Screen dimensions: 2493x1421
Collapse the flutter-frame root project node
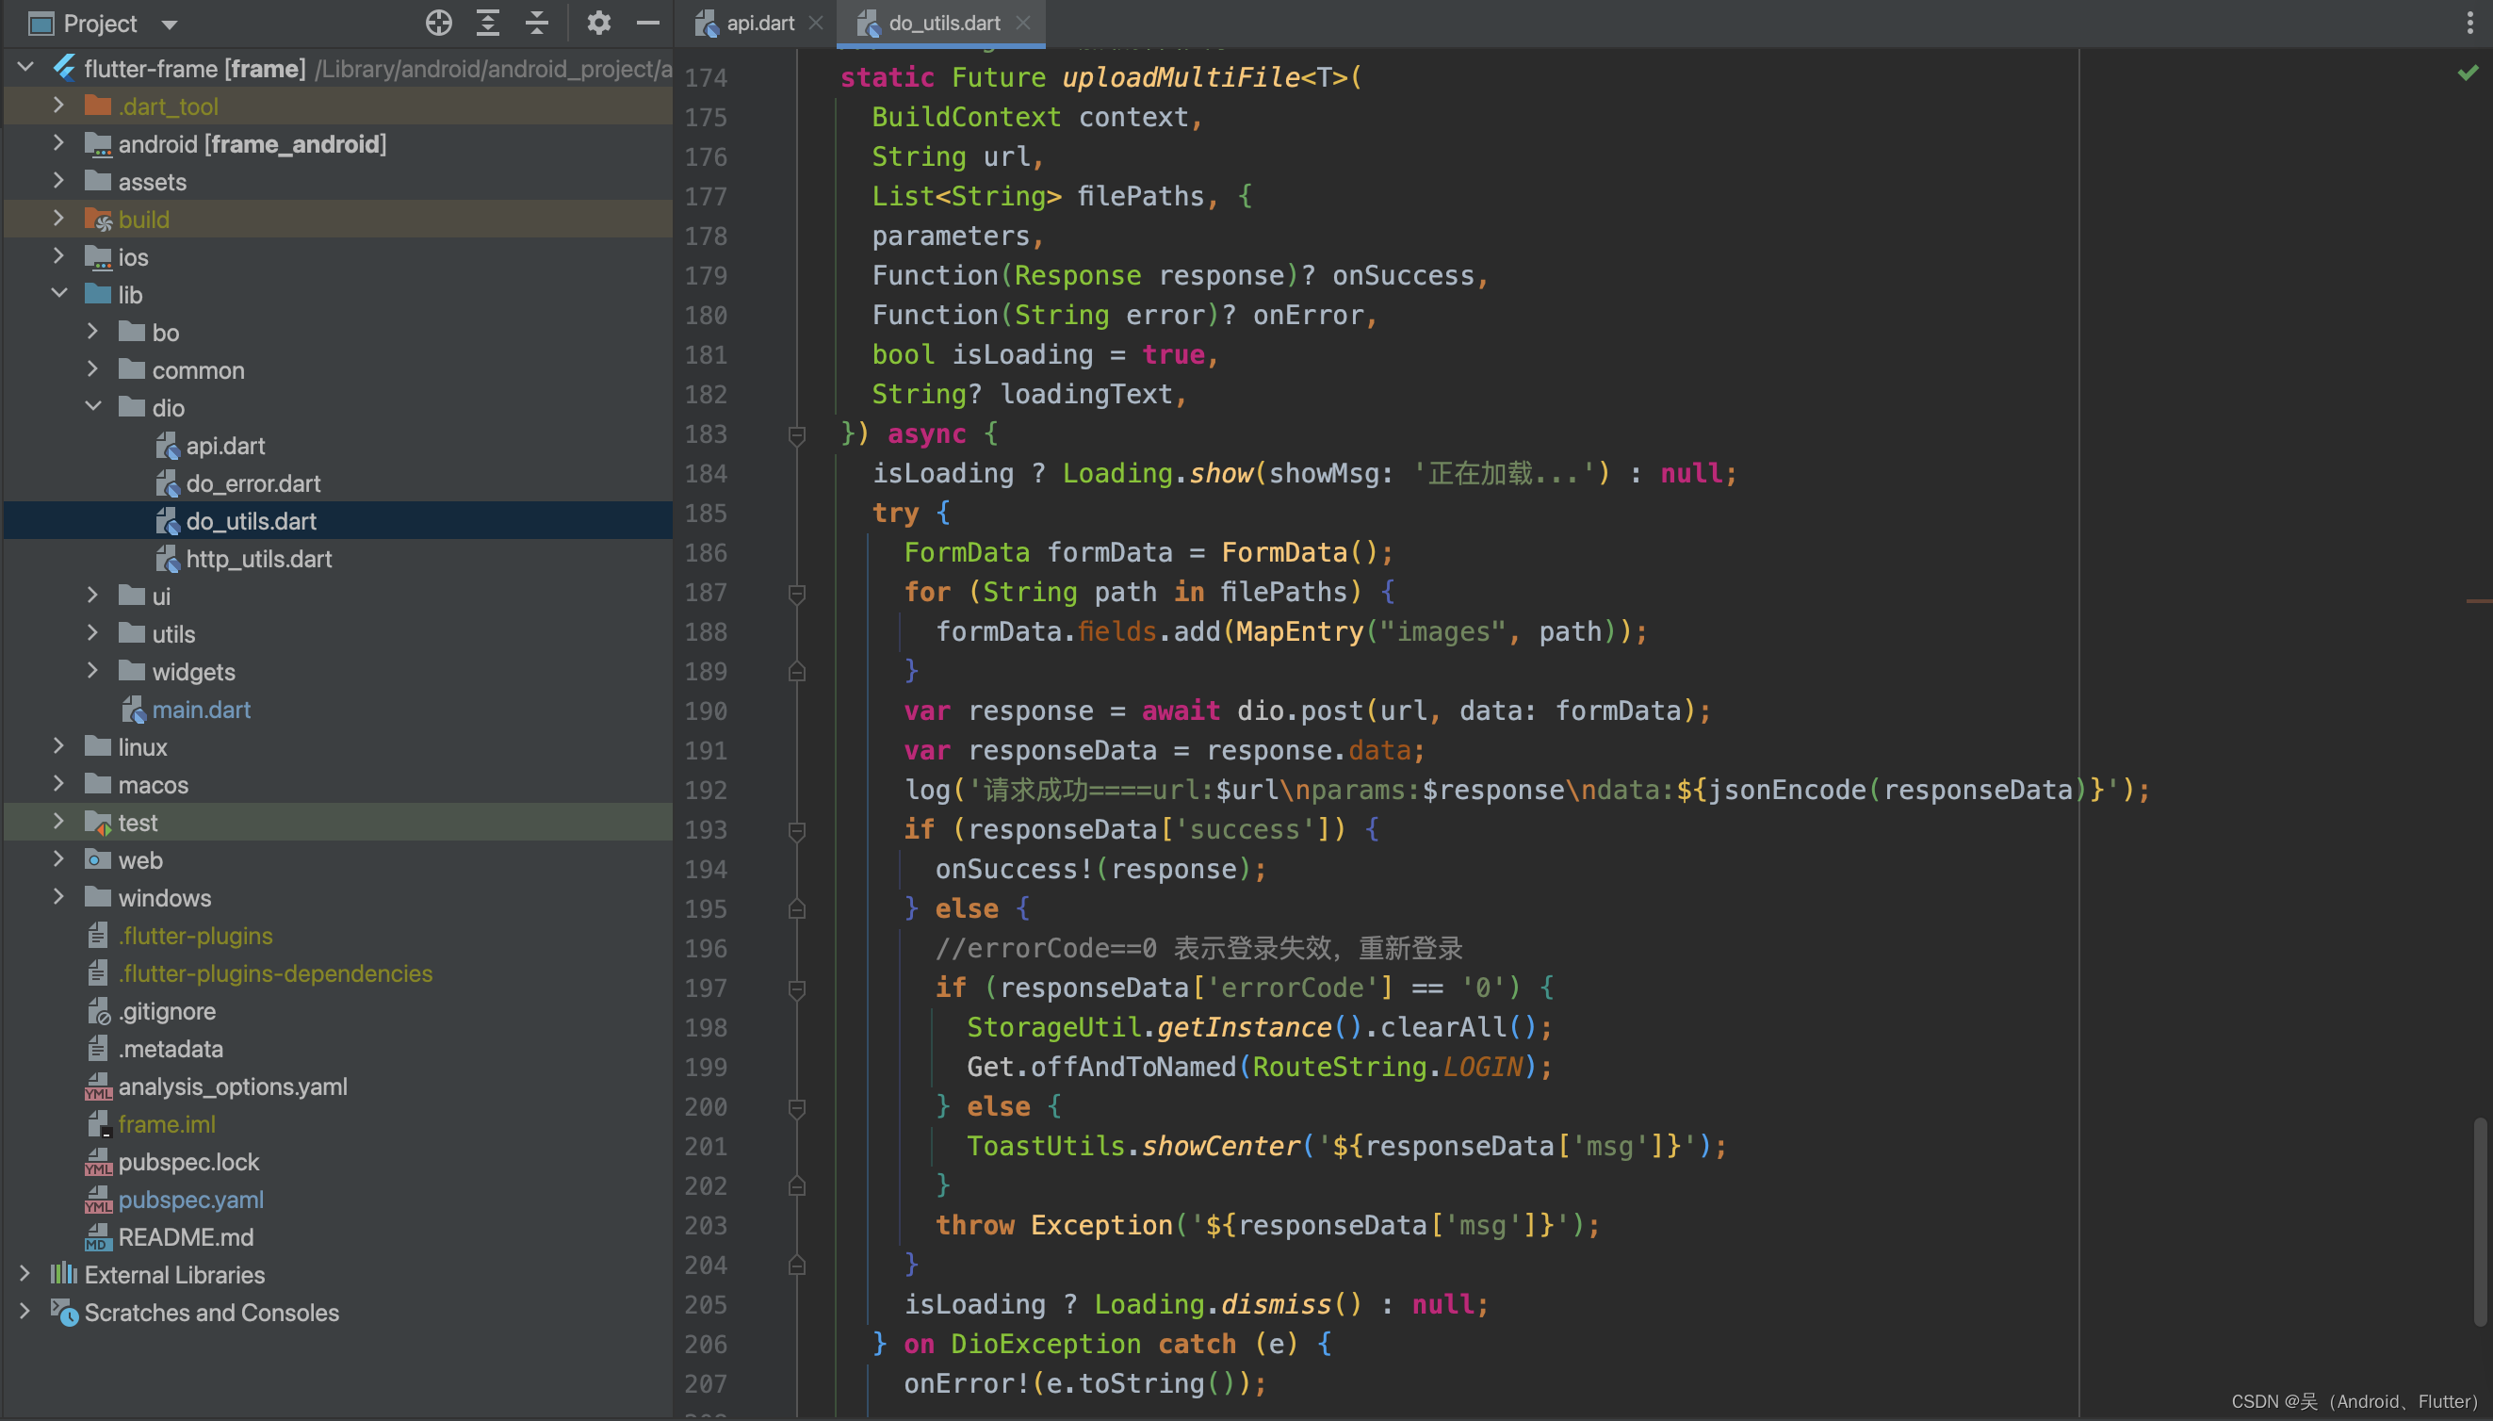pyautogui.click(x=26, y=67)
